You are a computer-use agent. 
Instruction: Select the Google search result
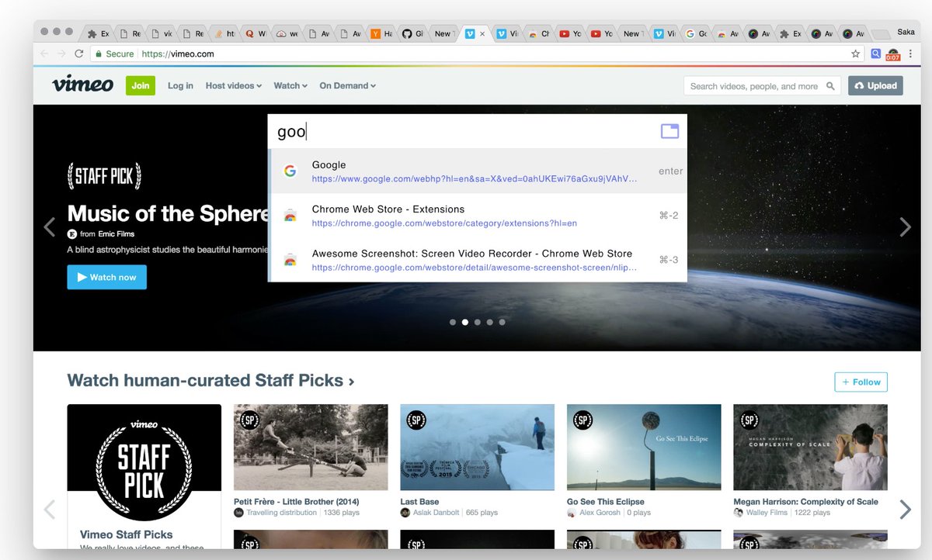tap(477, 171)
